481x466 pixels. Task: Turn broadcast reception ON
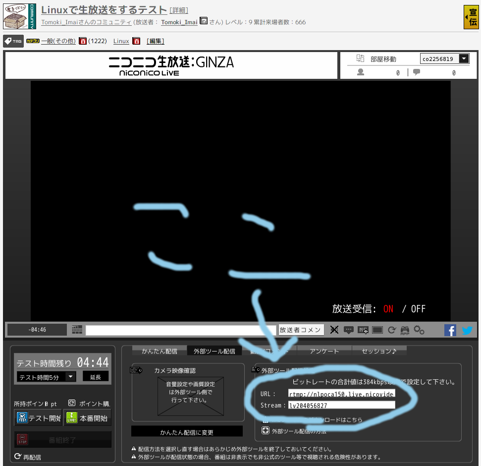point(388,309)
